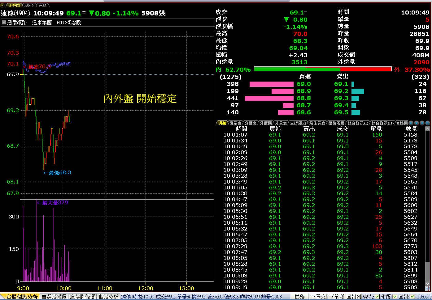Open the 分價圖 tab
This screenshot has height=300, width=432.
(266, 123)
